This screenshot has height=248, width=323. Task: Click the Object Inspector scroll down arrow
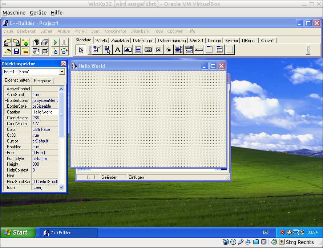coord(61,187)
